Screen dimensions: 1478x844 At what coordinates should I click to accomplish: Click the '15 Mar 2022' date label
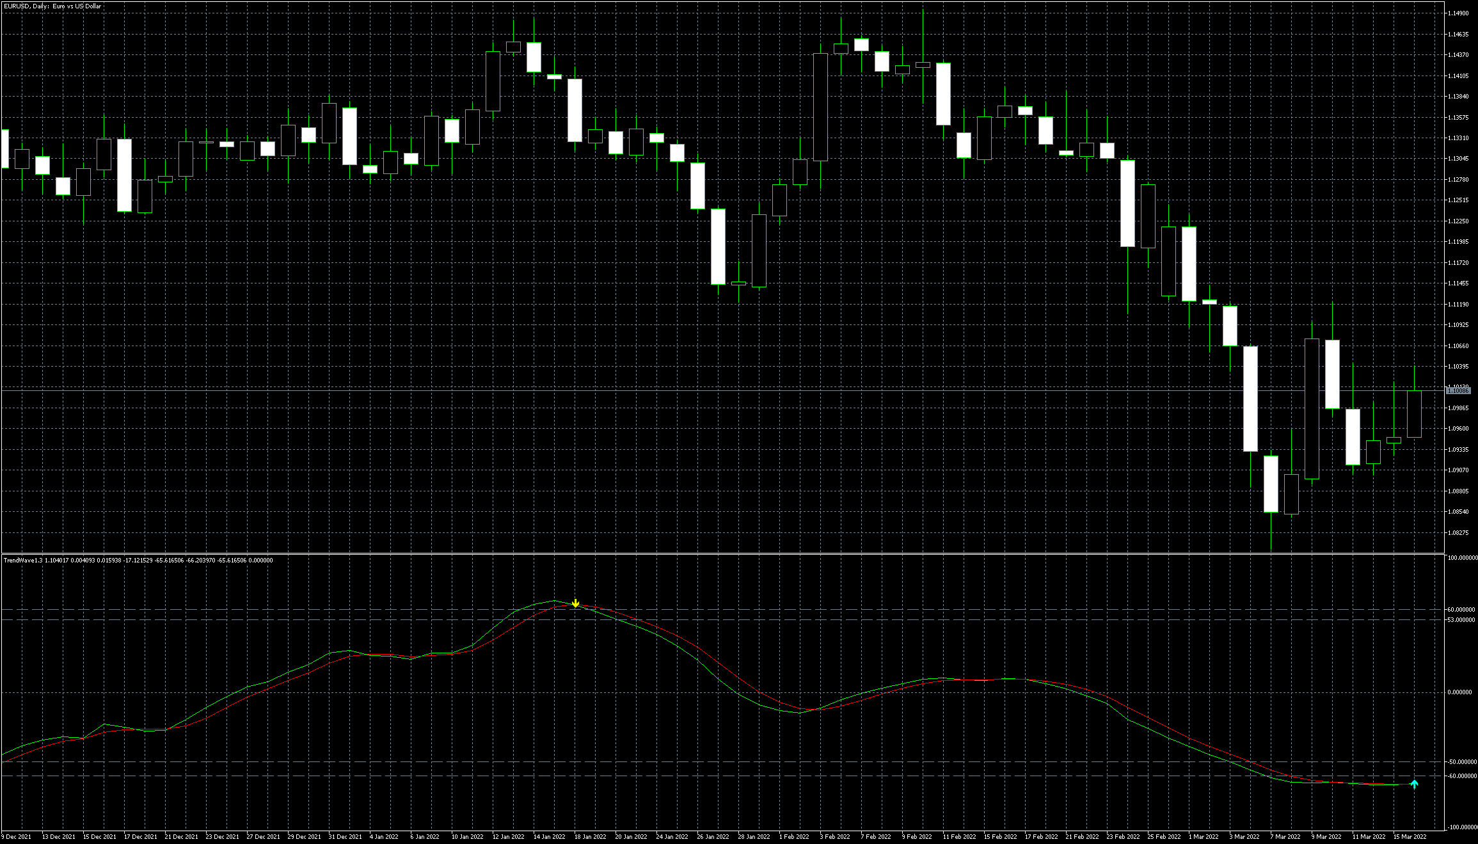pyautogui.click(x=1410, y=837)
